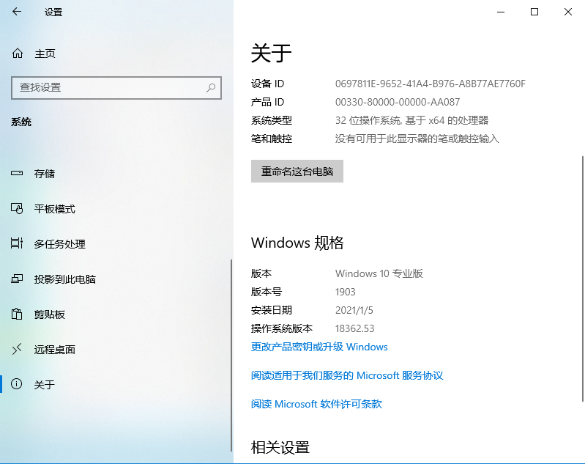The image size is (585, 464).
Task: Click the edition value Windows 10 专业版
Action: point(379,273)
